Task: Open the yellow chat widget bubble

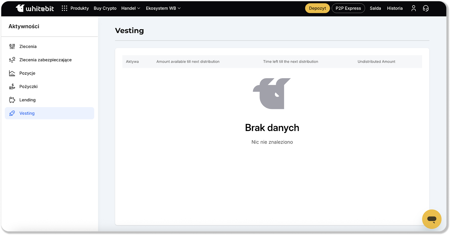Action: [431, 219]
